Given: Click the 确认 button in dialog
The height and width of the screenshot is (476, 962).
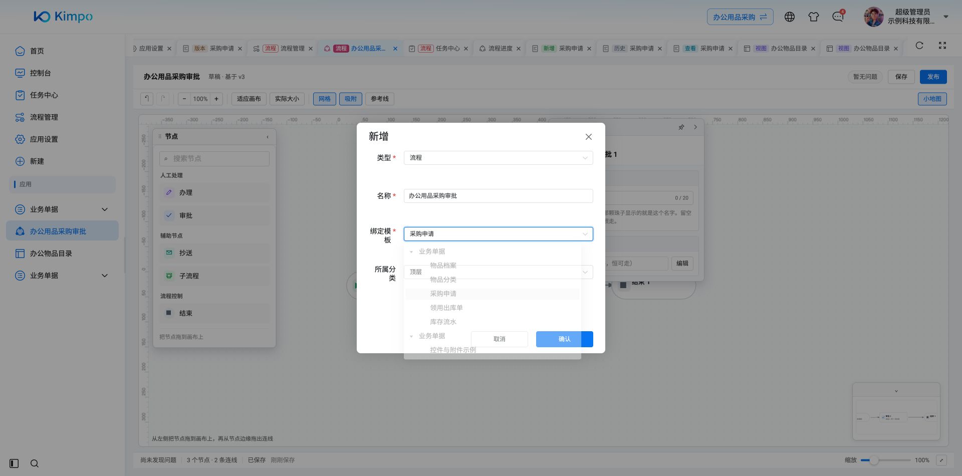Looking at the screenshot, I should coord(565,339).
